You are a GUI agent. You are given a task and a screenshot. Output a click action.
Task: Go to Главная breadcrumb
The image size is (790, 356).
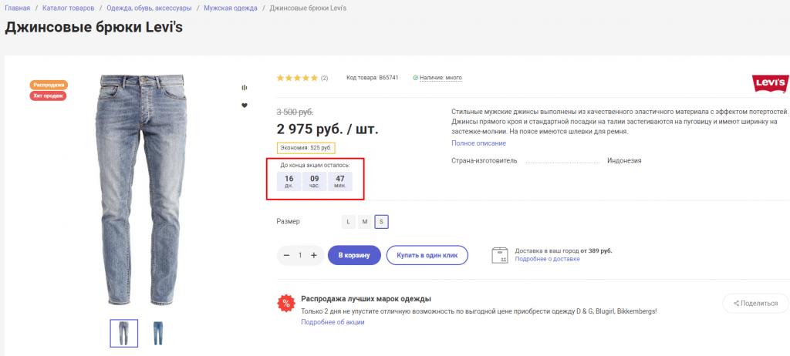coord(18,8)
